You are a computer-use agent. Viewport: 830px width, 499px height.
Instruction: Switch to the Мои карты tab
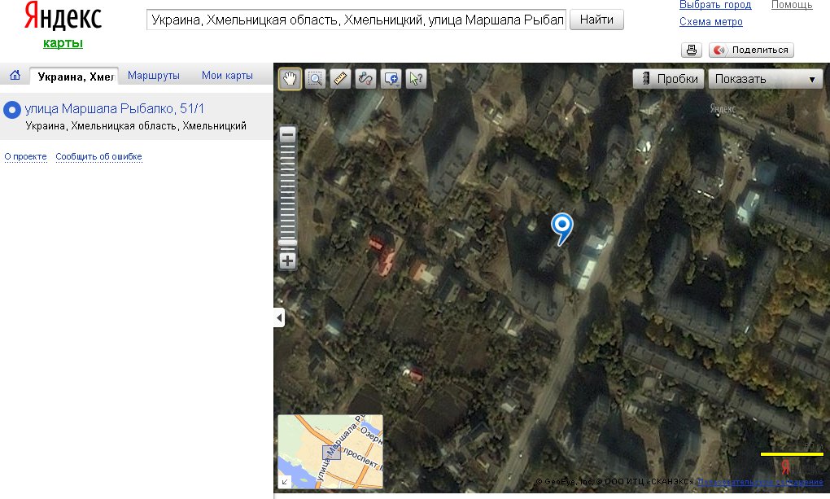[227, 75]
